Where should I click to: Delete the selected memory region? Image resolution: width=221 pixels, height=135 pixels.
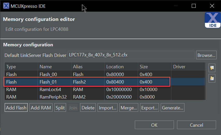pos(88,108)
